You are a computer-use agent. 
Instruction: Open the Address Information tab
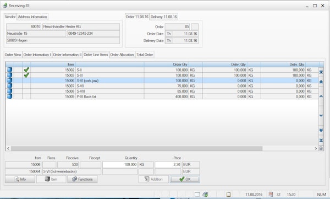coord(32,17)
